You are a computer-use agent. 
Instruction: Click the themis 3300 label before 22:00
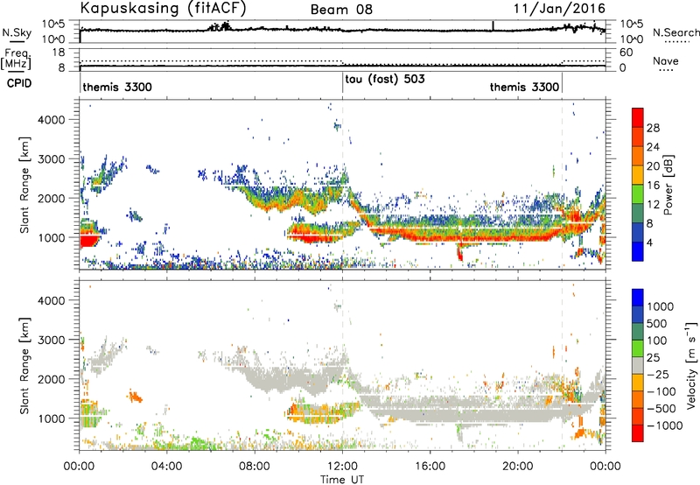(524, 87)
